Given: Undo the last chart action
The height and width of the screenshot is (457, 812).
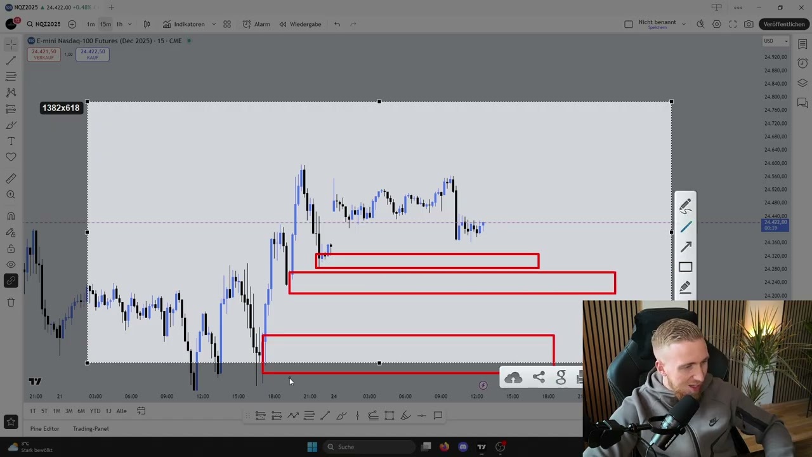Looking at the screenshot, I should 337,24.
